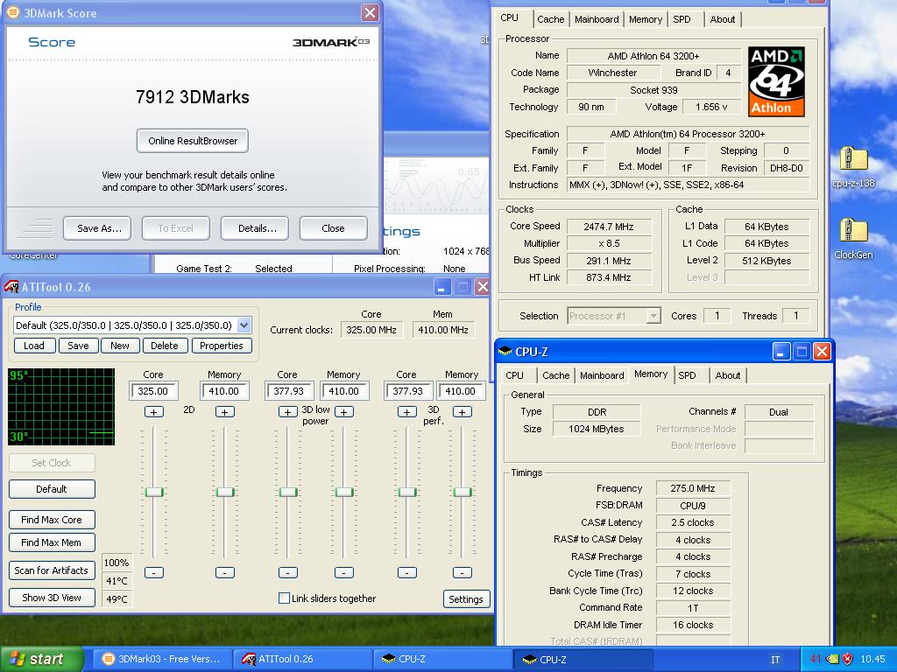897x672 pixels.
Task: Click the lower CPU-Z window title bar icon
Action: coord(505,352)
